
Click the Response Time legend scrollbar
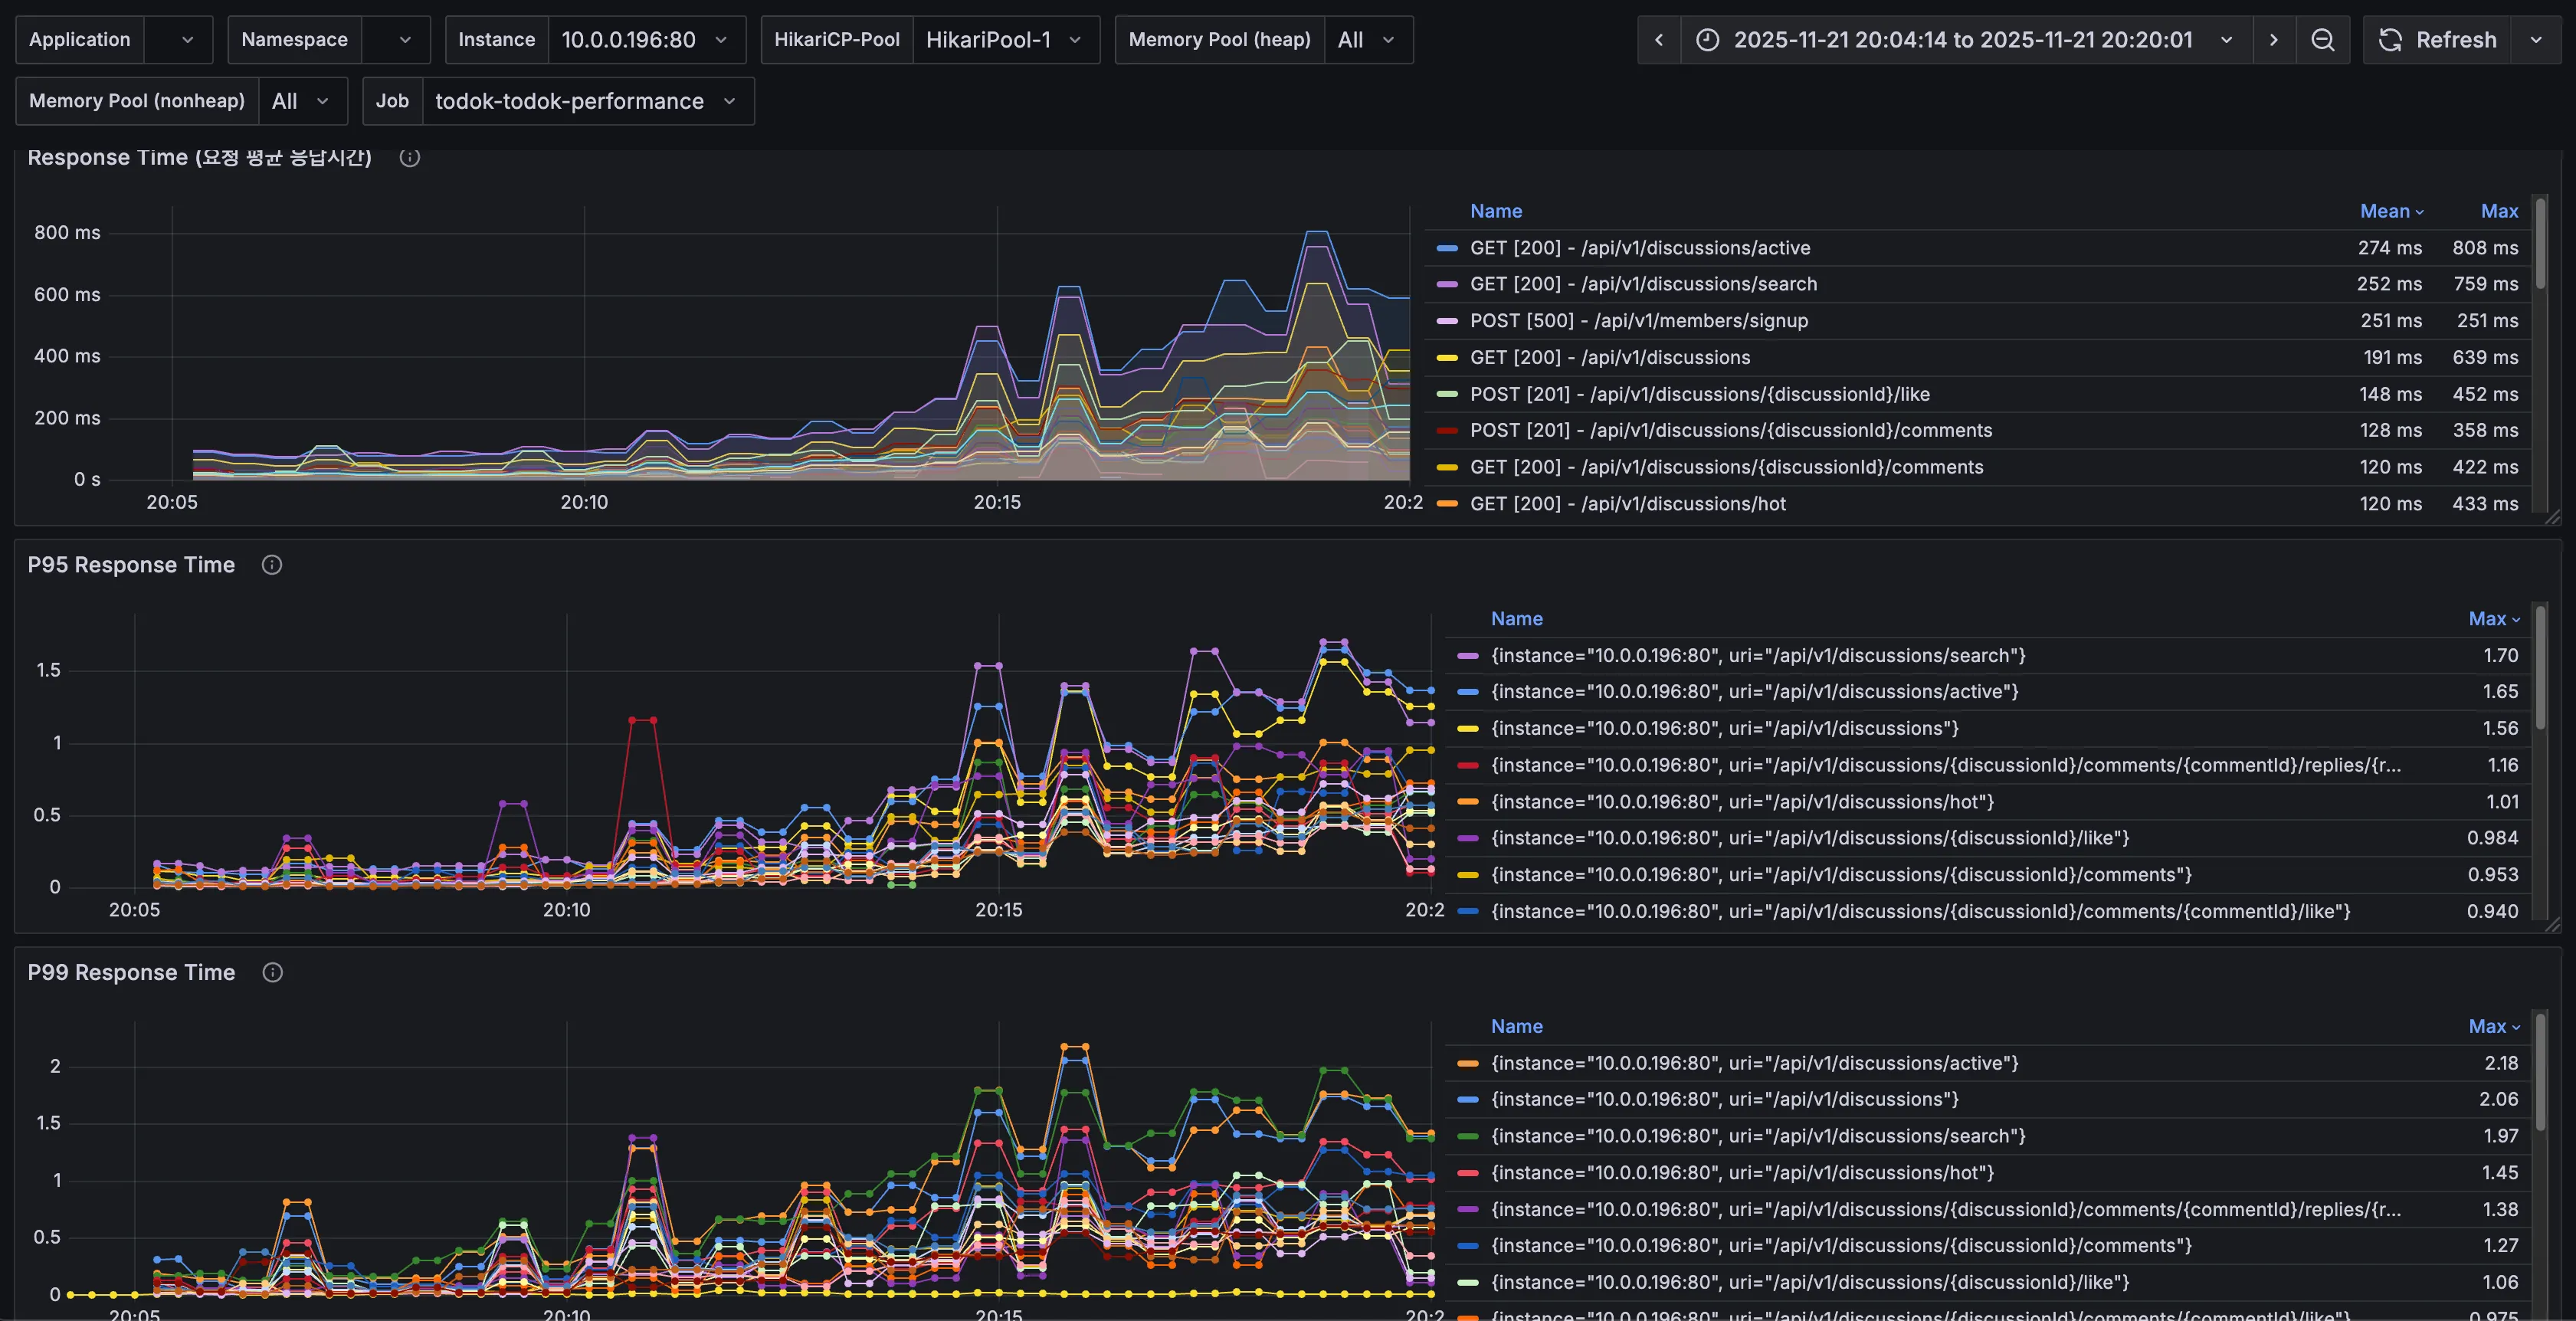point(2540,245)
